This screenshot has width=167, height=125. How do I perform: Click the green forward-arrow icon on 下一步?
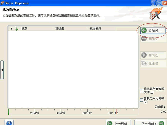(x=161, y=123)
